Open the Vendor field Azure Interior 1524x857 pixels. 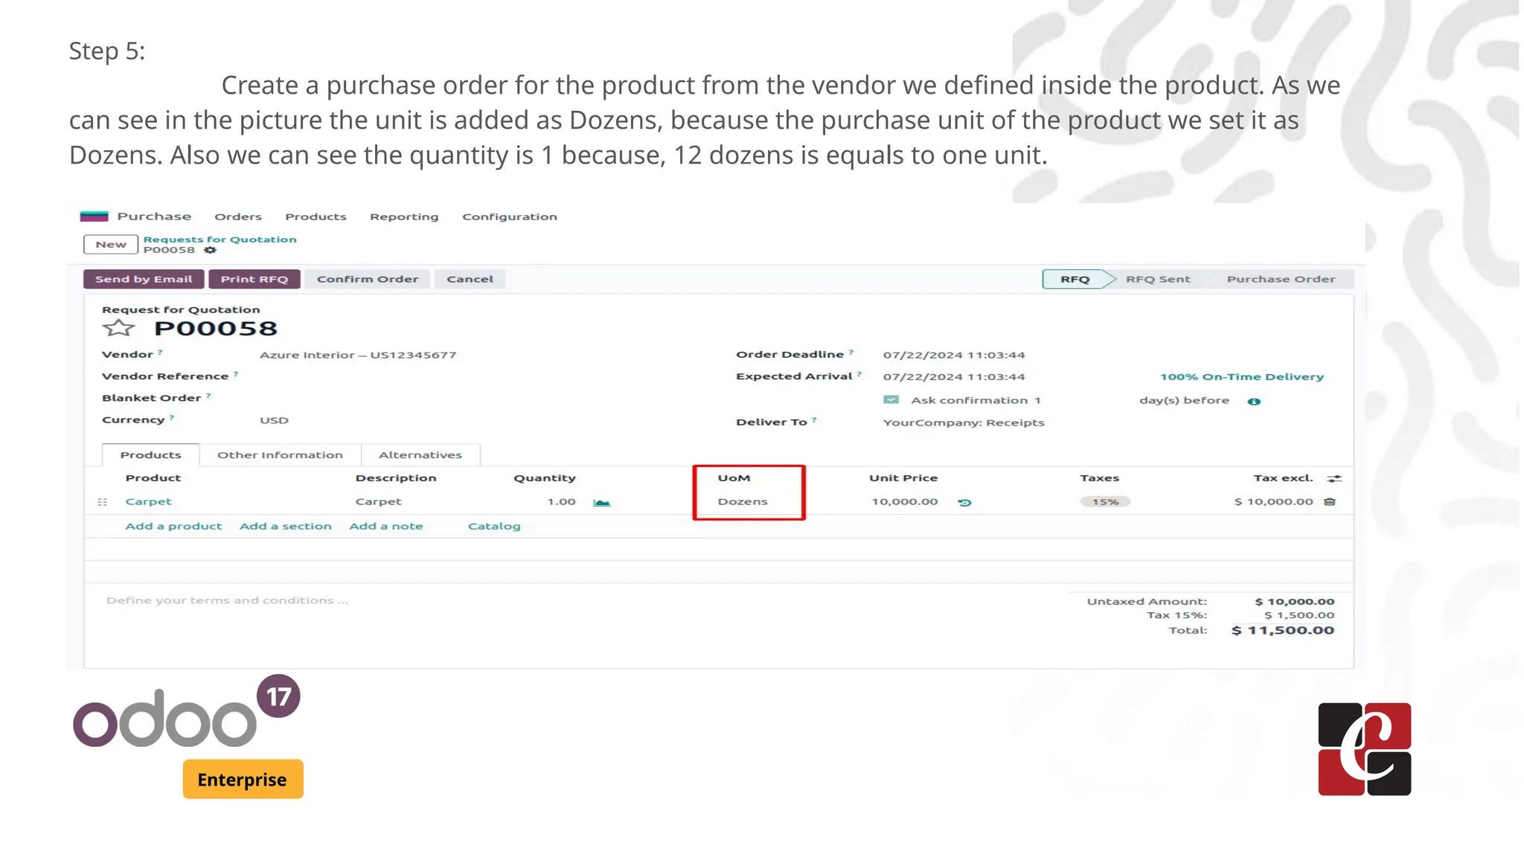click(357, 356)
